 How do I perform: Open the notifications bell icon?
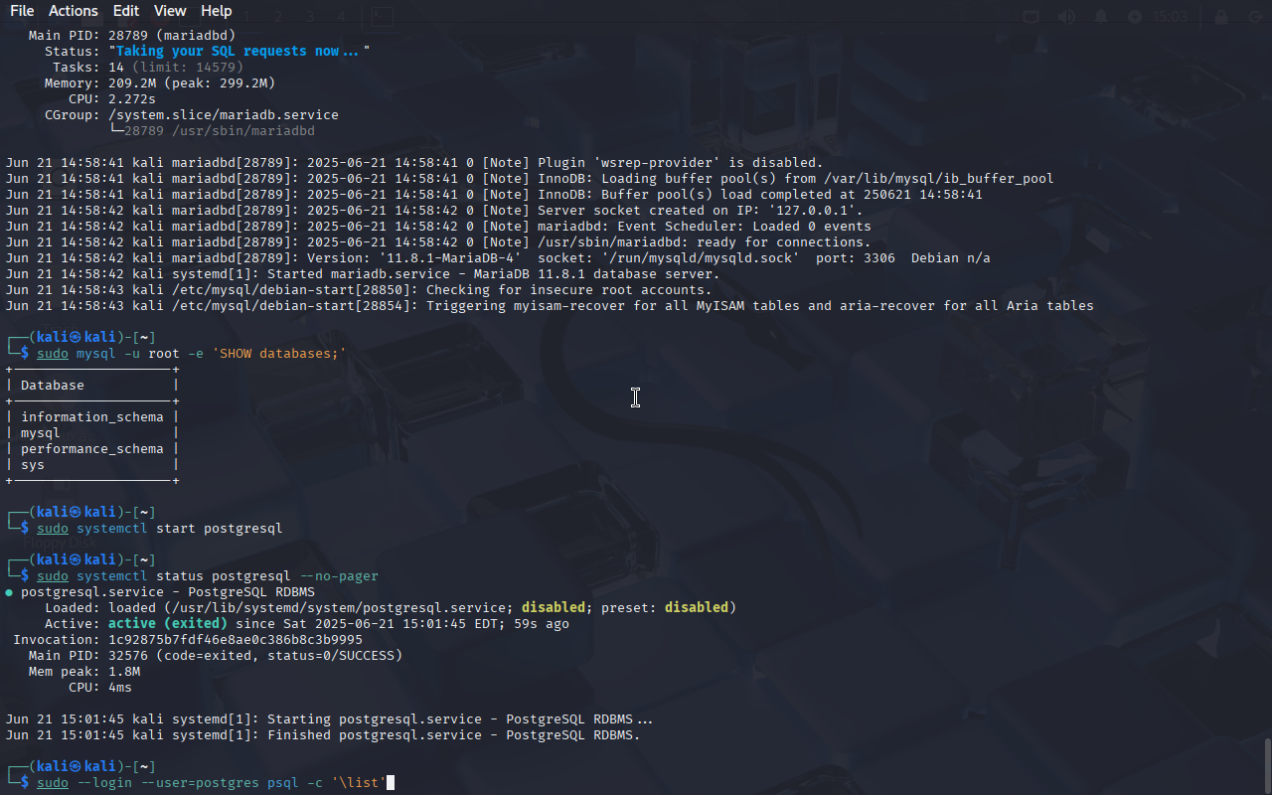[1101, 17]
